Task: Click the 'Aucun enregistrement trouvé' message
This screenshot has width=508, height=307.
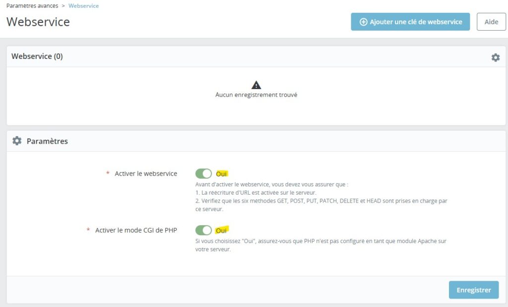Action: (256, 95)
